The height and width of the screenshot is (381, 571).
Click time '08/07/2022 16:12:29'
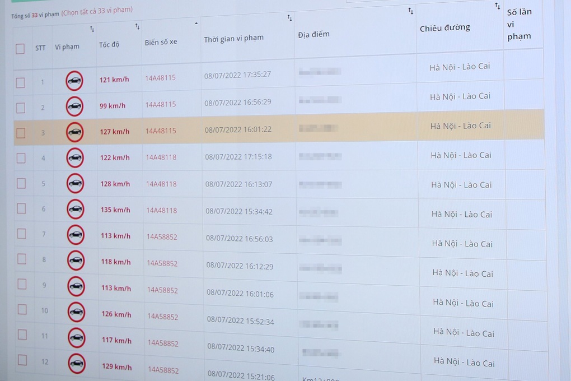tap(240, 266)
